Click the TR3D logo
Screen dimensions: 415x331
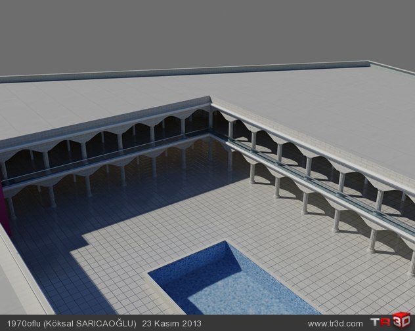click(391, 321)
